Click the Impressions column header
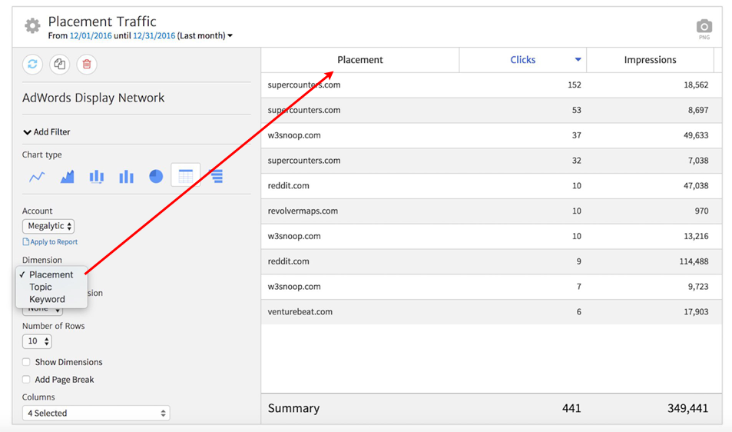Viewport: 732px width, 432px height. [651, 60]
